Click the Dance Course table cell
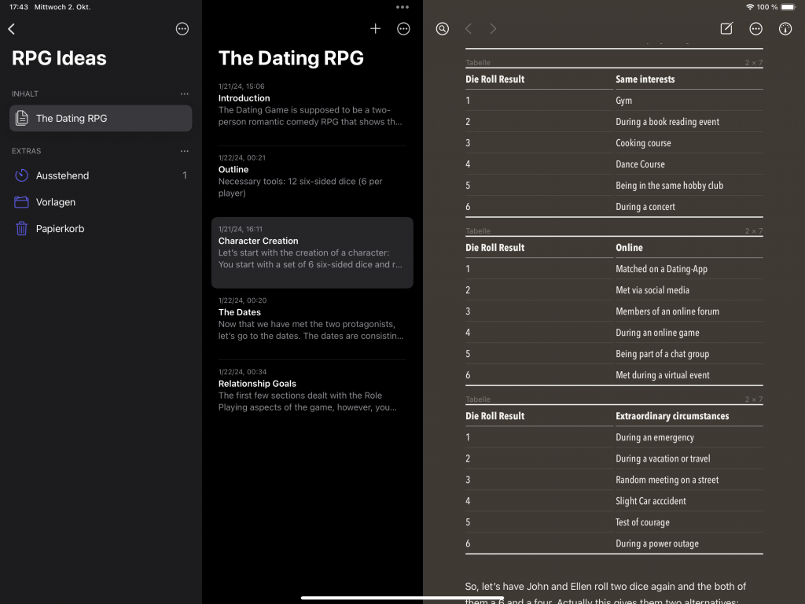Viewport: 805px width, 604px height. coord(640,164)
